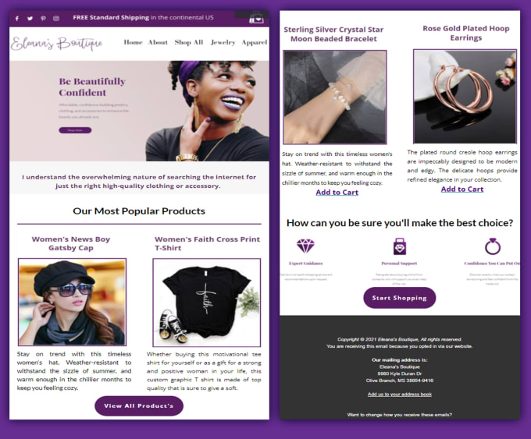Add the hoop earrings to cart

click(462, 189)
